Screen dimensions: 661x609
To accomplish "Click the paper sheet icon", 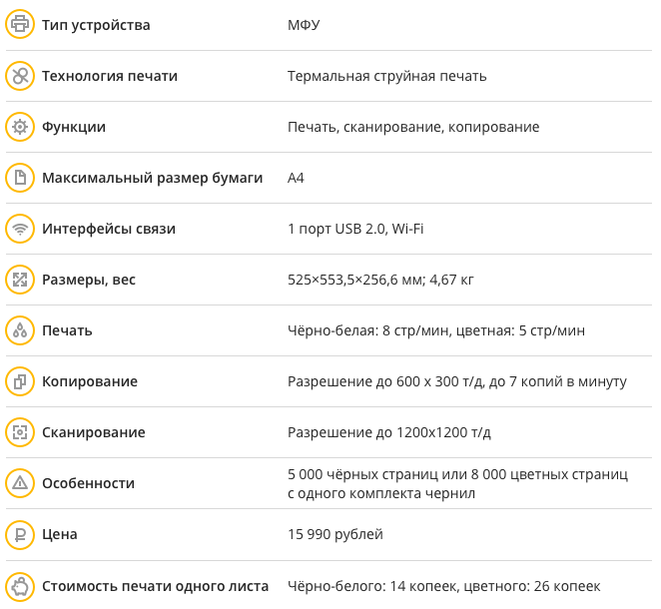I will (x=19, y=178).
